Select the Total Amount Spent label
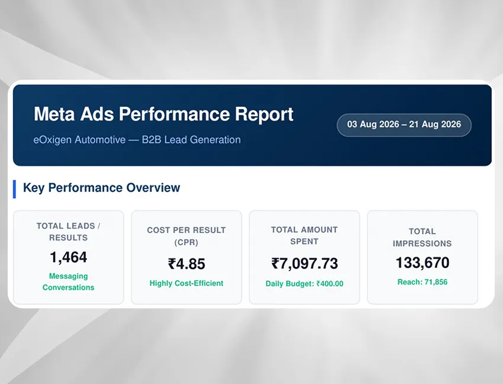Image resolution: width=503 pixels, height=384 pixels. point(304,235)
